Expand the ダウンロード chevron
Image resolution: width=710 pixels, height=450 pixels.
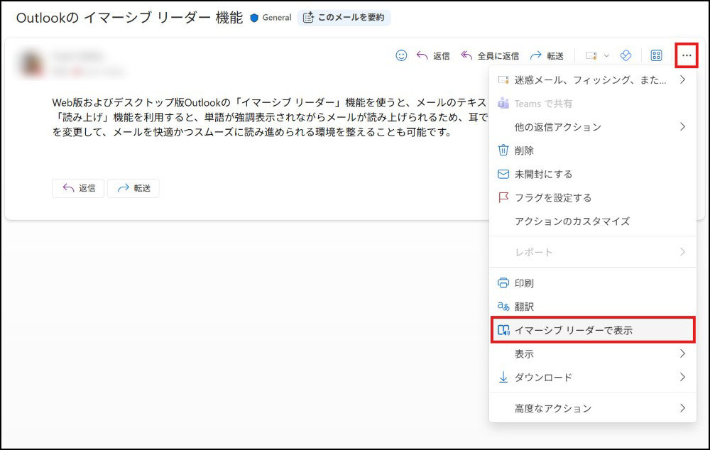pos(682,377)
